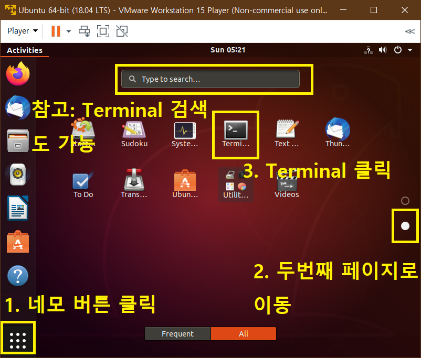This screenshot has width=421, height=358.
Task: Click Send Ctrl+Alt+Del toolbar icon
Action: [85, 31]
